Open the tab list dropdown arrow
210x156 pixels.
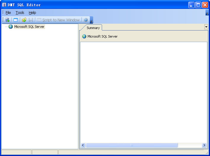[x=206, y=27]
